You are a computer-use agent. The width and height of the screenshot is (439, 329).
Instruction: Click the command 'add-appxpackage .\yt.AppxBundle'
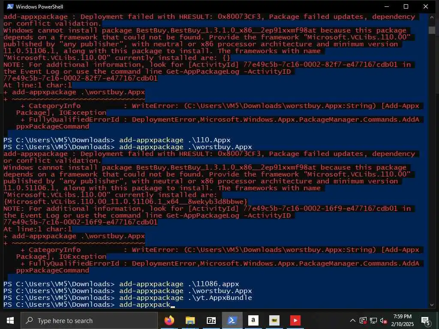pyautogui.click(x=185, y=298)
